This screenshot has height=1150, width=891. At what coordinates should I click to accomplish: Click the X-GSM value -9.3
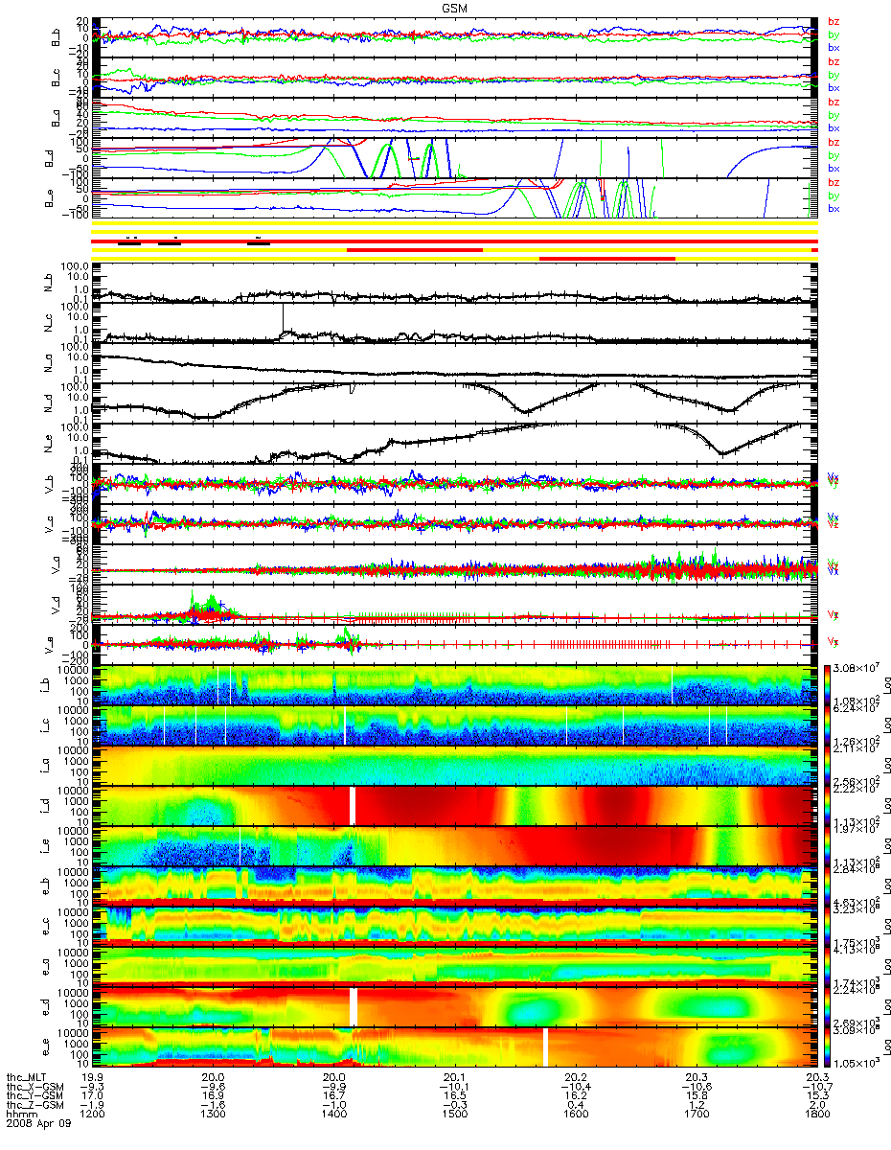(x=94, y=1087)
